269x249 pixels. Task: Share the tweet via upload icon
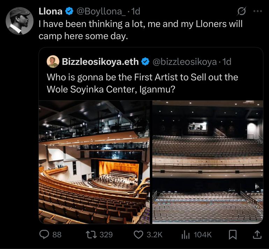point(257,235)
